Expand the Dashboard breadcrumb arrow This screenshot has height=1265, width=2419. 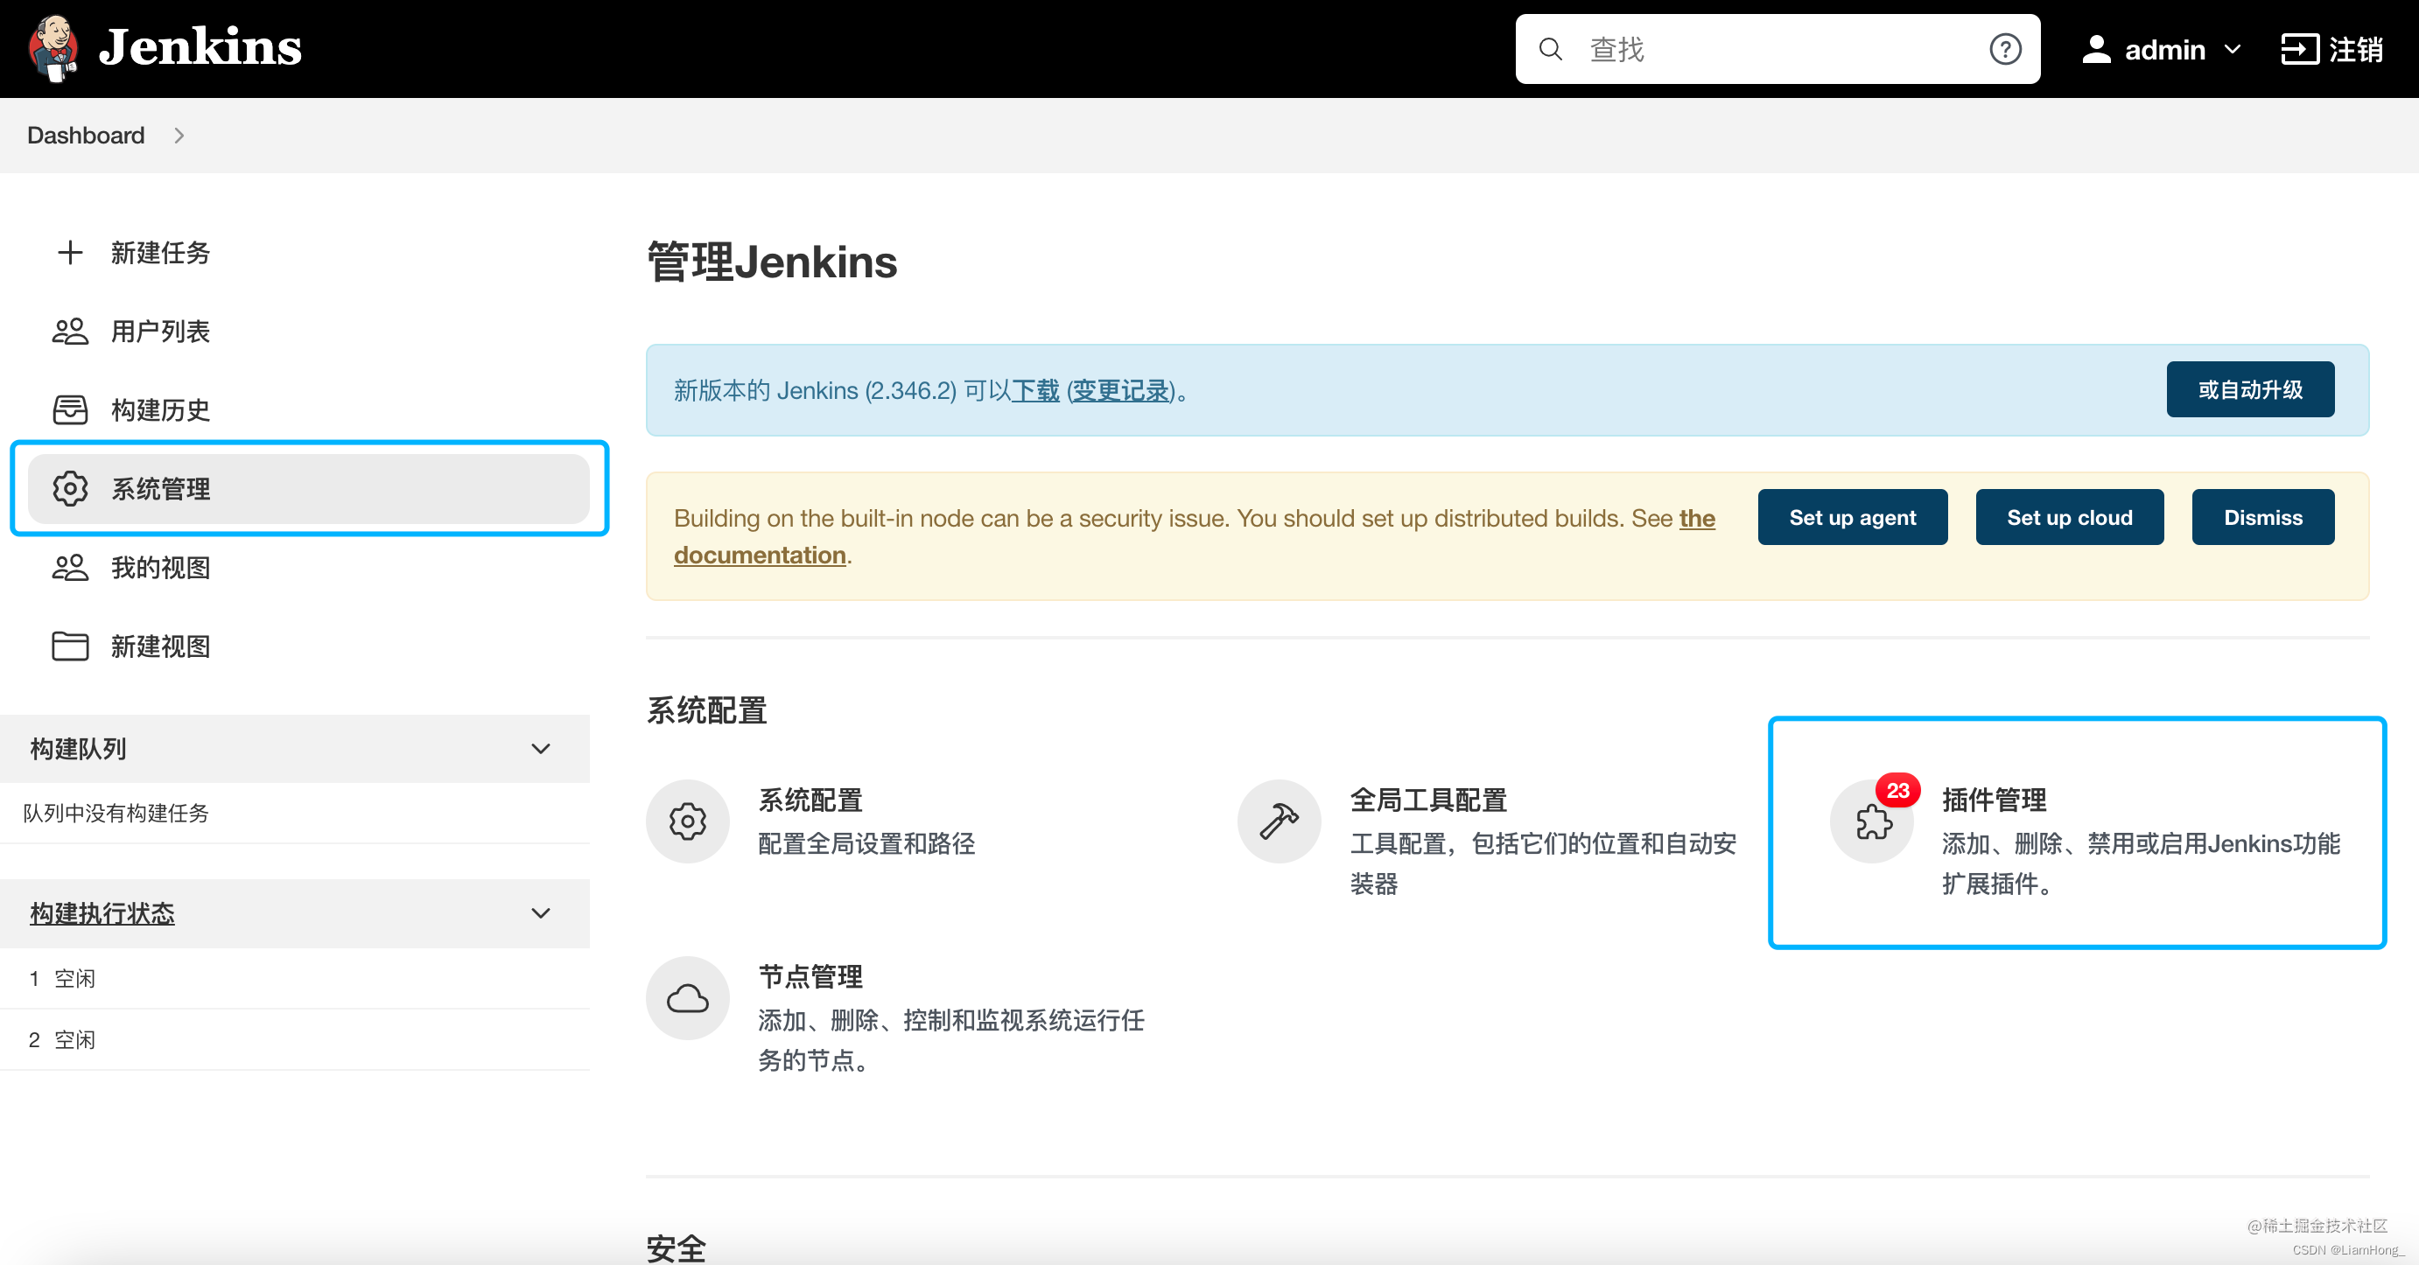coord(179,136)
